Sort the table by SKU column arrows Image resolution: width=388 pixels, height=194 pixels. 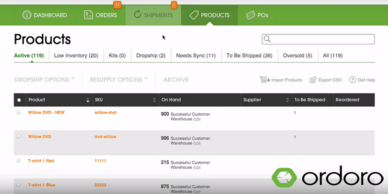click(154, 100)
